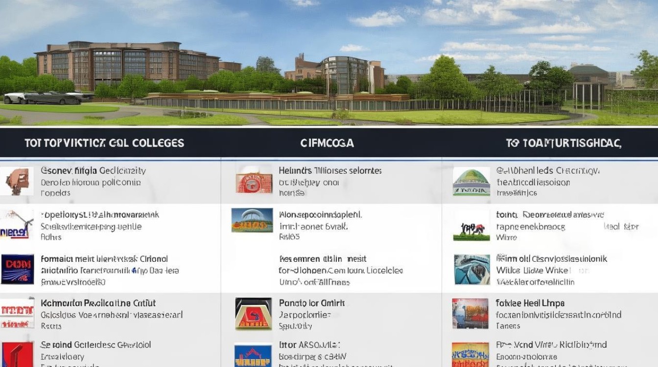Click the yellow and red thumbnail in the bottom right row
The height and width of the screenshot is (367, 658).
click(x=470, y=355)
